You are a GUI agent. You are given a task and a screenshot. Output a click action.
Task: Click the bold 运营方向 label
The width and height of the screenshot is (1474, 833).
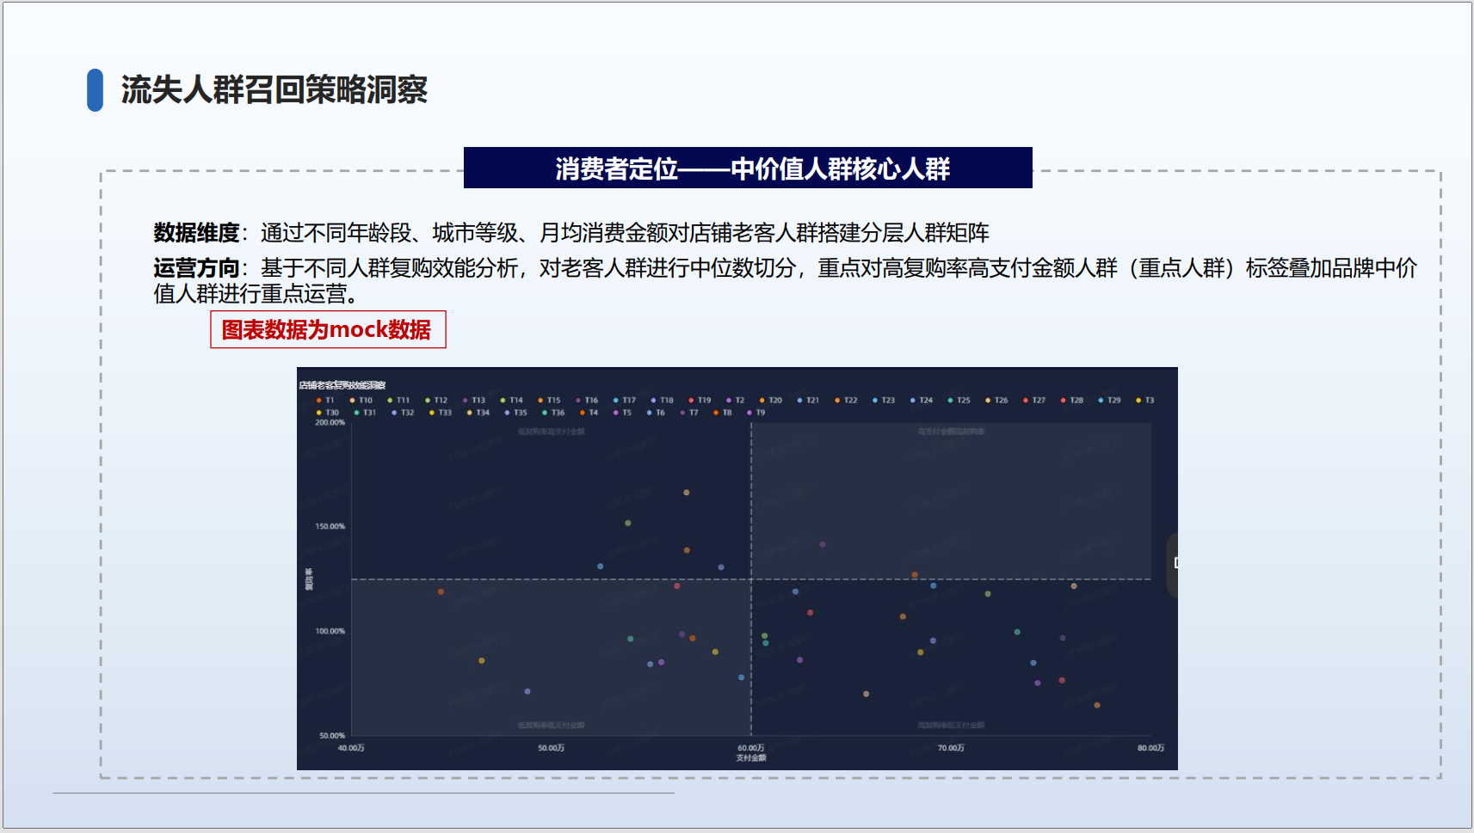coord(196,268)
